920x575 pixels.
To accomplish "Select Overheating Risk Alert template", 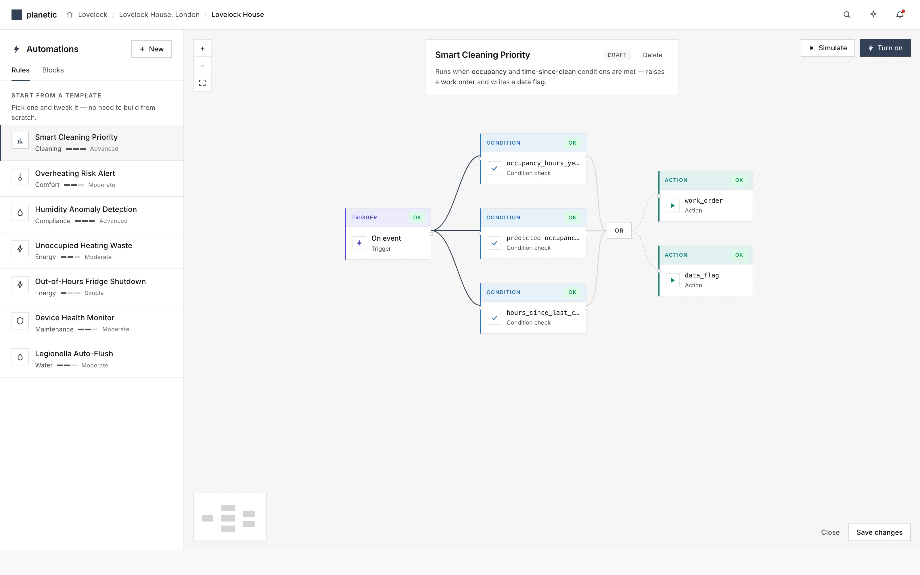I will tap(92, 179).
